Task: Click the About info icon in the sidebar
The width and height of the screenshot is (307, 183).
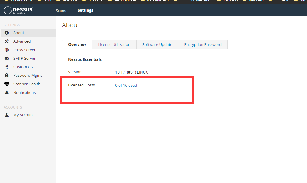Action: (7, 33)
